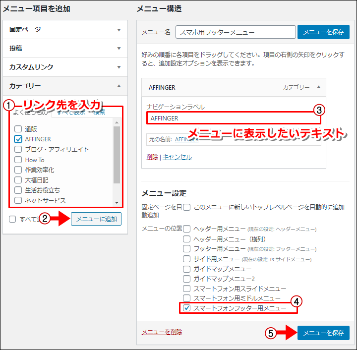This screenshot has width=357, height=350.
Task: Click the top メニューを保存 button
Action: tap(323, 32)
